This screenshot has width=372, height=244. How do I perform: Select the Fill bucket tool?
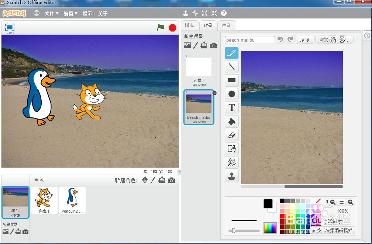[x=231, y=121]
